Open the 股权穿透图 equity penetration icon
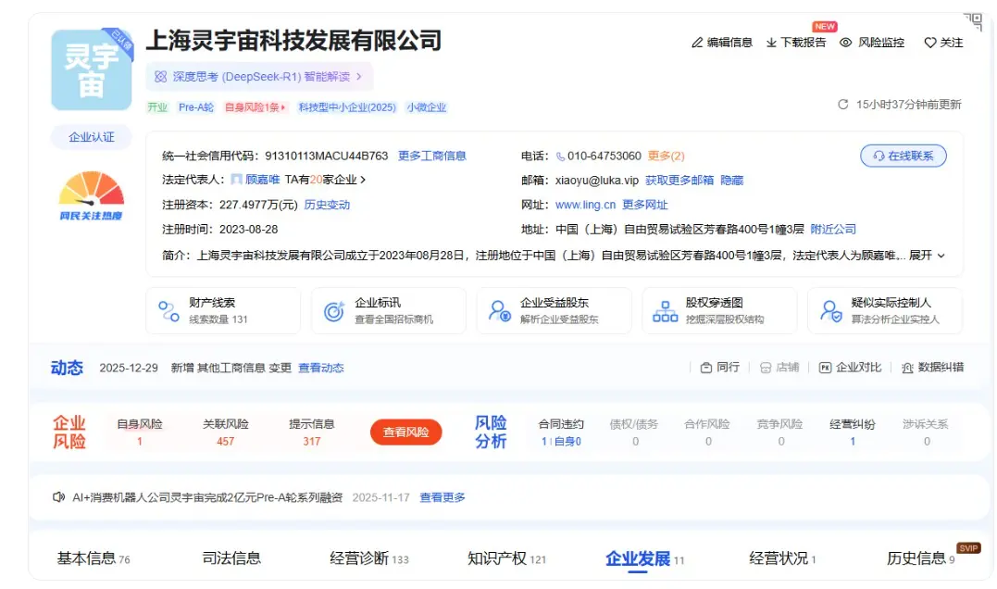The width and height of the screenshot is (997, 589). (x=665, y=309)
